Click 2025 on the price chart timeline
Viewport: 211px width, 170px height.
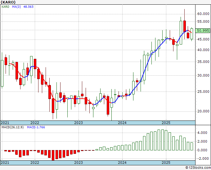(x=166, y=123)
